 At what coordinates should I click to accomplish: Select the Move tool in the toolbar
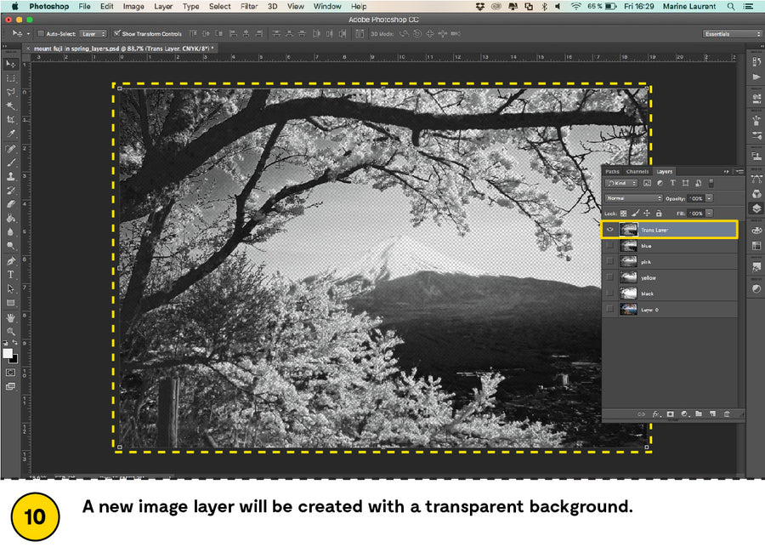[x=11, y=64]
